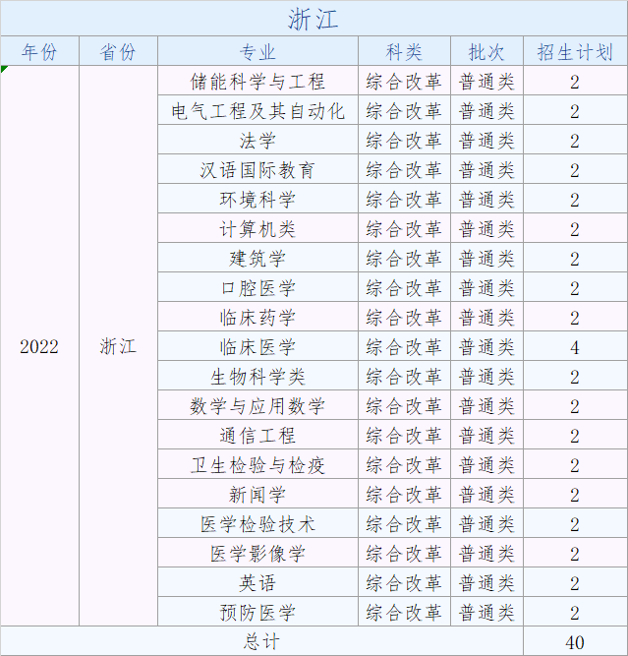Screen dimensions: 628x656
Task: Select the 科类 column header
Action: tap(404, 52)
